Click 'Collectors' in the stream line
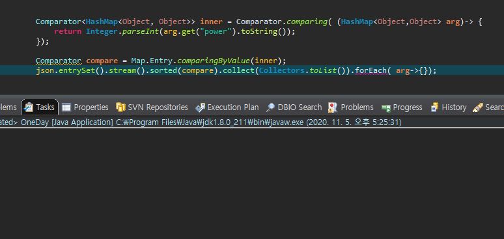 coord(281,70)
